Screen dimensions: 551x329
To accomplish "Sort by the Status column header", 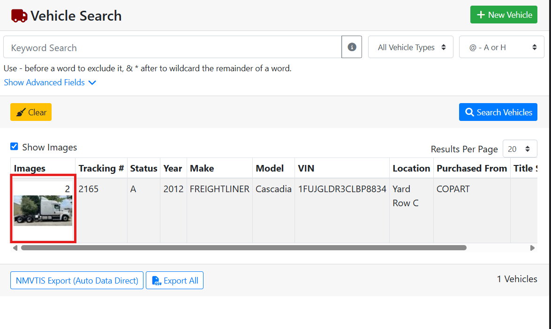I will (x=143, y=168).
